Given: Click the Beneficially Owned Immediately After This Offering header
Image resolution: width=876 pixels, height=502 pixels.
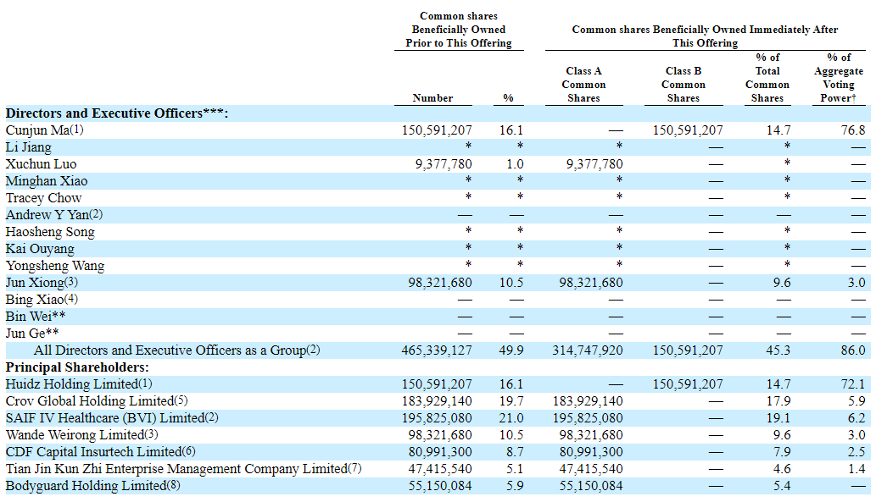Looking at the screenshot, I should (x=705, y=36).
